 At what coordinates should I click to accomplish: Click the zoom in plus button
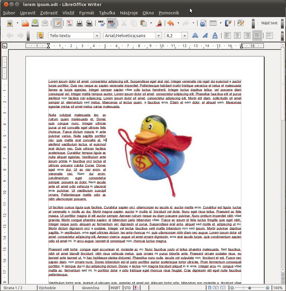pyautogui.click(x=267, y=288)
